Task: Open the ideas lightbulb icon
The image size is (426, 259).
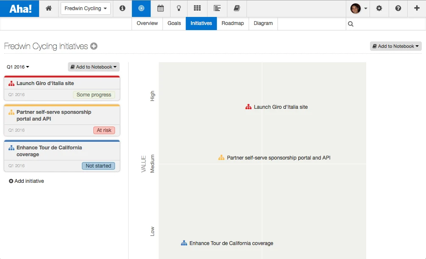Action: pyautogui.click(x=179, y=8)
